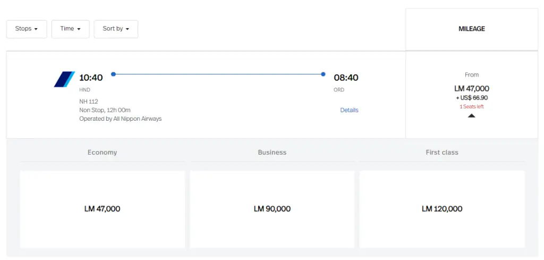Screen dimensions: 544x260
Task: Click the 08:40 arrival time
Action: [x=346, y=78]
